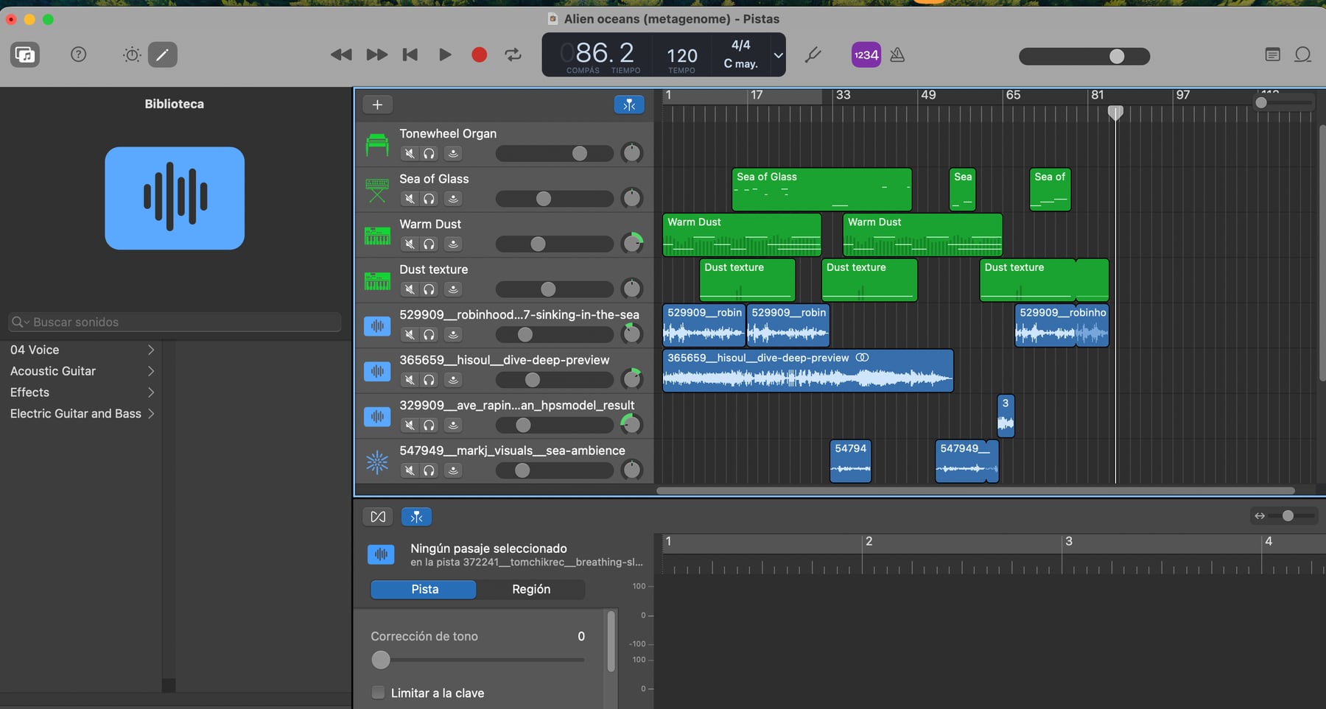The image size is (1326, 709).
Task: Start playback with Play button
Action: [x=445, y=54]
